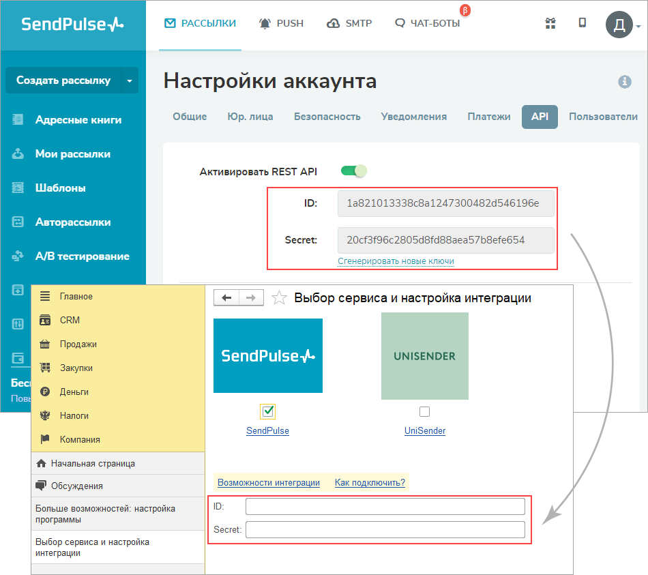Select the API tab
The height and width of the screenshot is (575, 648).
point(540,117)
